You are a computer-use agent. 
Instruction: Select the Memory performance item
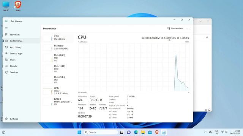click(58, 47)
